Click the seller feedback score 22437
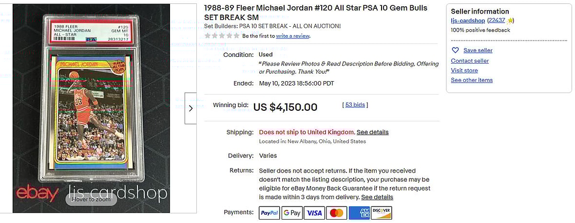The height and width of the screenshot is (223, 575). (496, 20)
